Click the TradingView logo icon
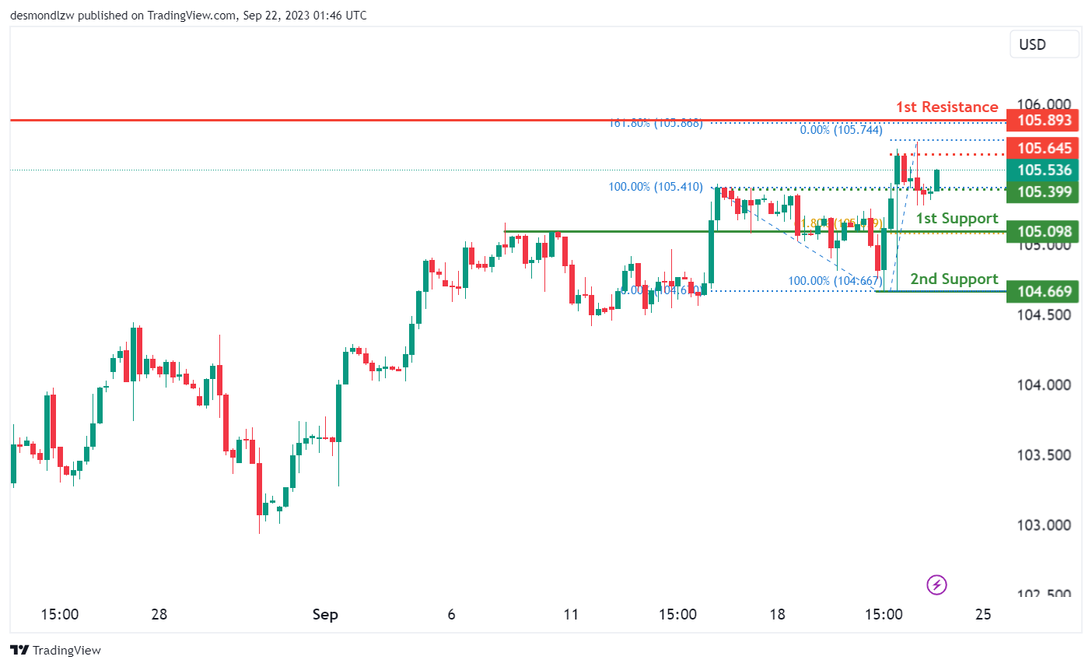The image size is (1092, 667). pyautogui.click(x=19, y=650)
